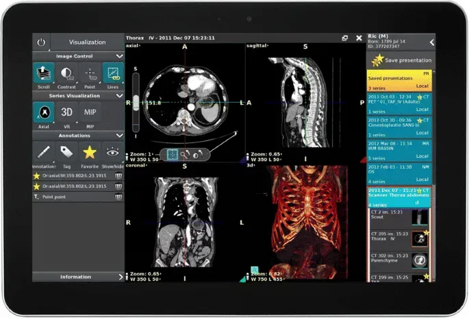Toggle star on 2012 Oct 30 Cimentoplastie study

[x=420, y=121]
